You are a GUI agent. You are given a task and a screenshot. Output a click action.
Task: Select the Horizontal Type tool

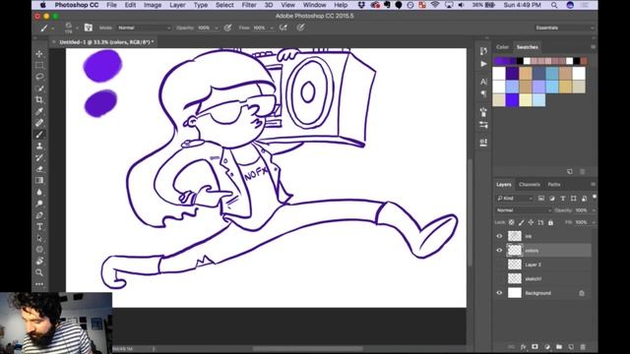(39, 227)
